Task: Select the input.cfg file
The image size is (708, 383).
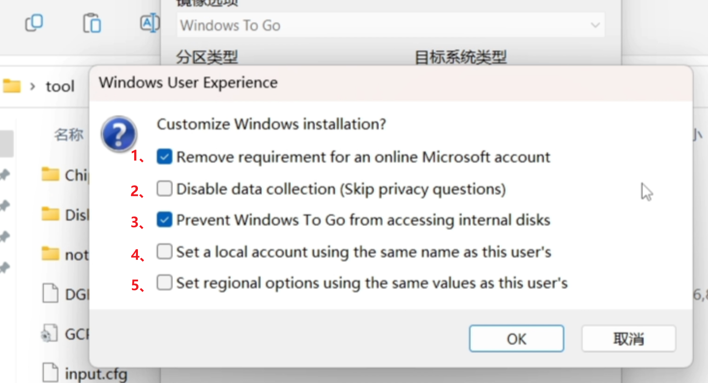Action: tap(85, 373)
